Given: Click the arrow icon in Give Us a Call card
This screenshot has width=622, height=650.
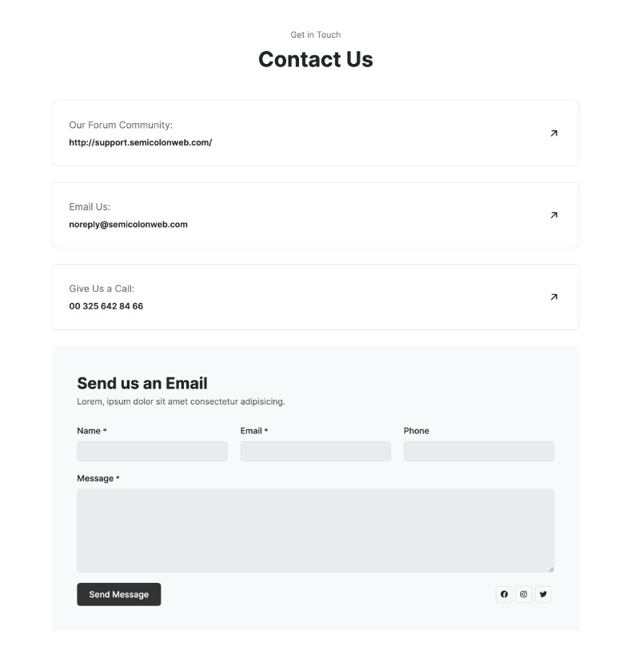Looking at the screenshot, I should tap(554, 297).
